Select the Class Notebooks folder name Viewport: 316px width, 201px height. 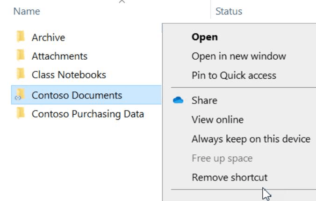pos(69,75)
